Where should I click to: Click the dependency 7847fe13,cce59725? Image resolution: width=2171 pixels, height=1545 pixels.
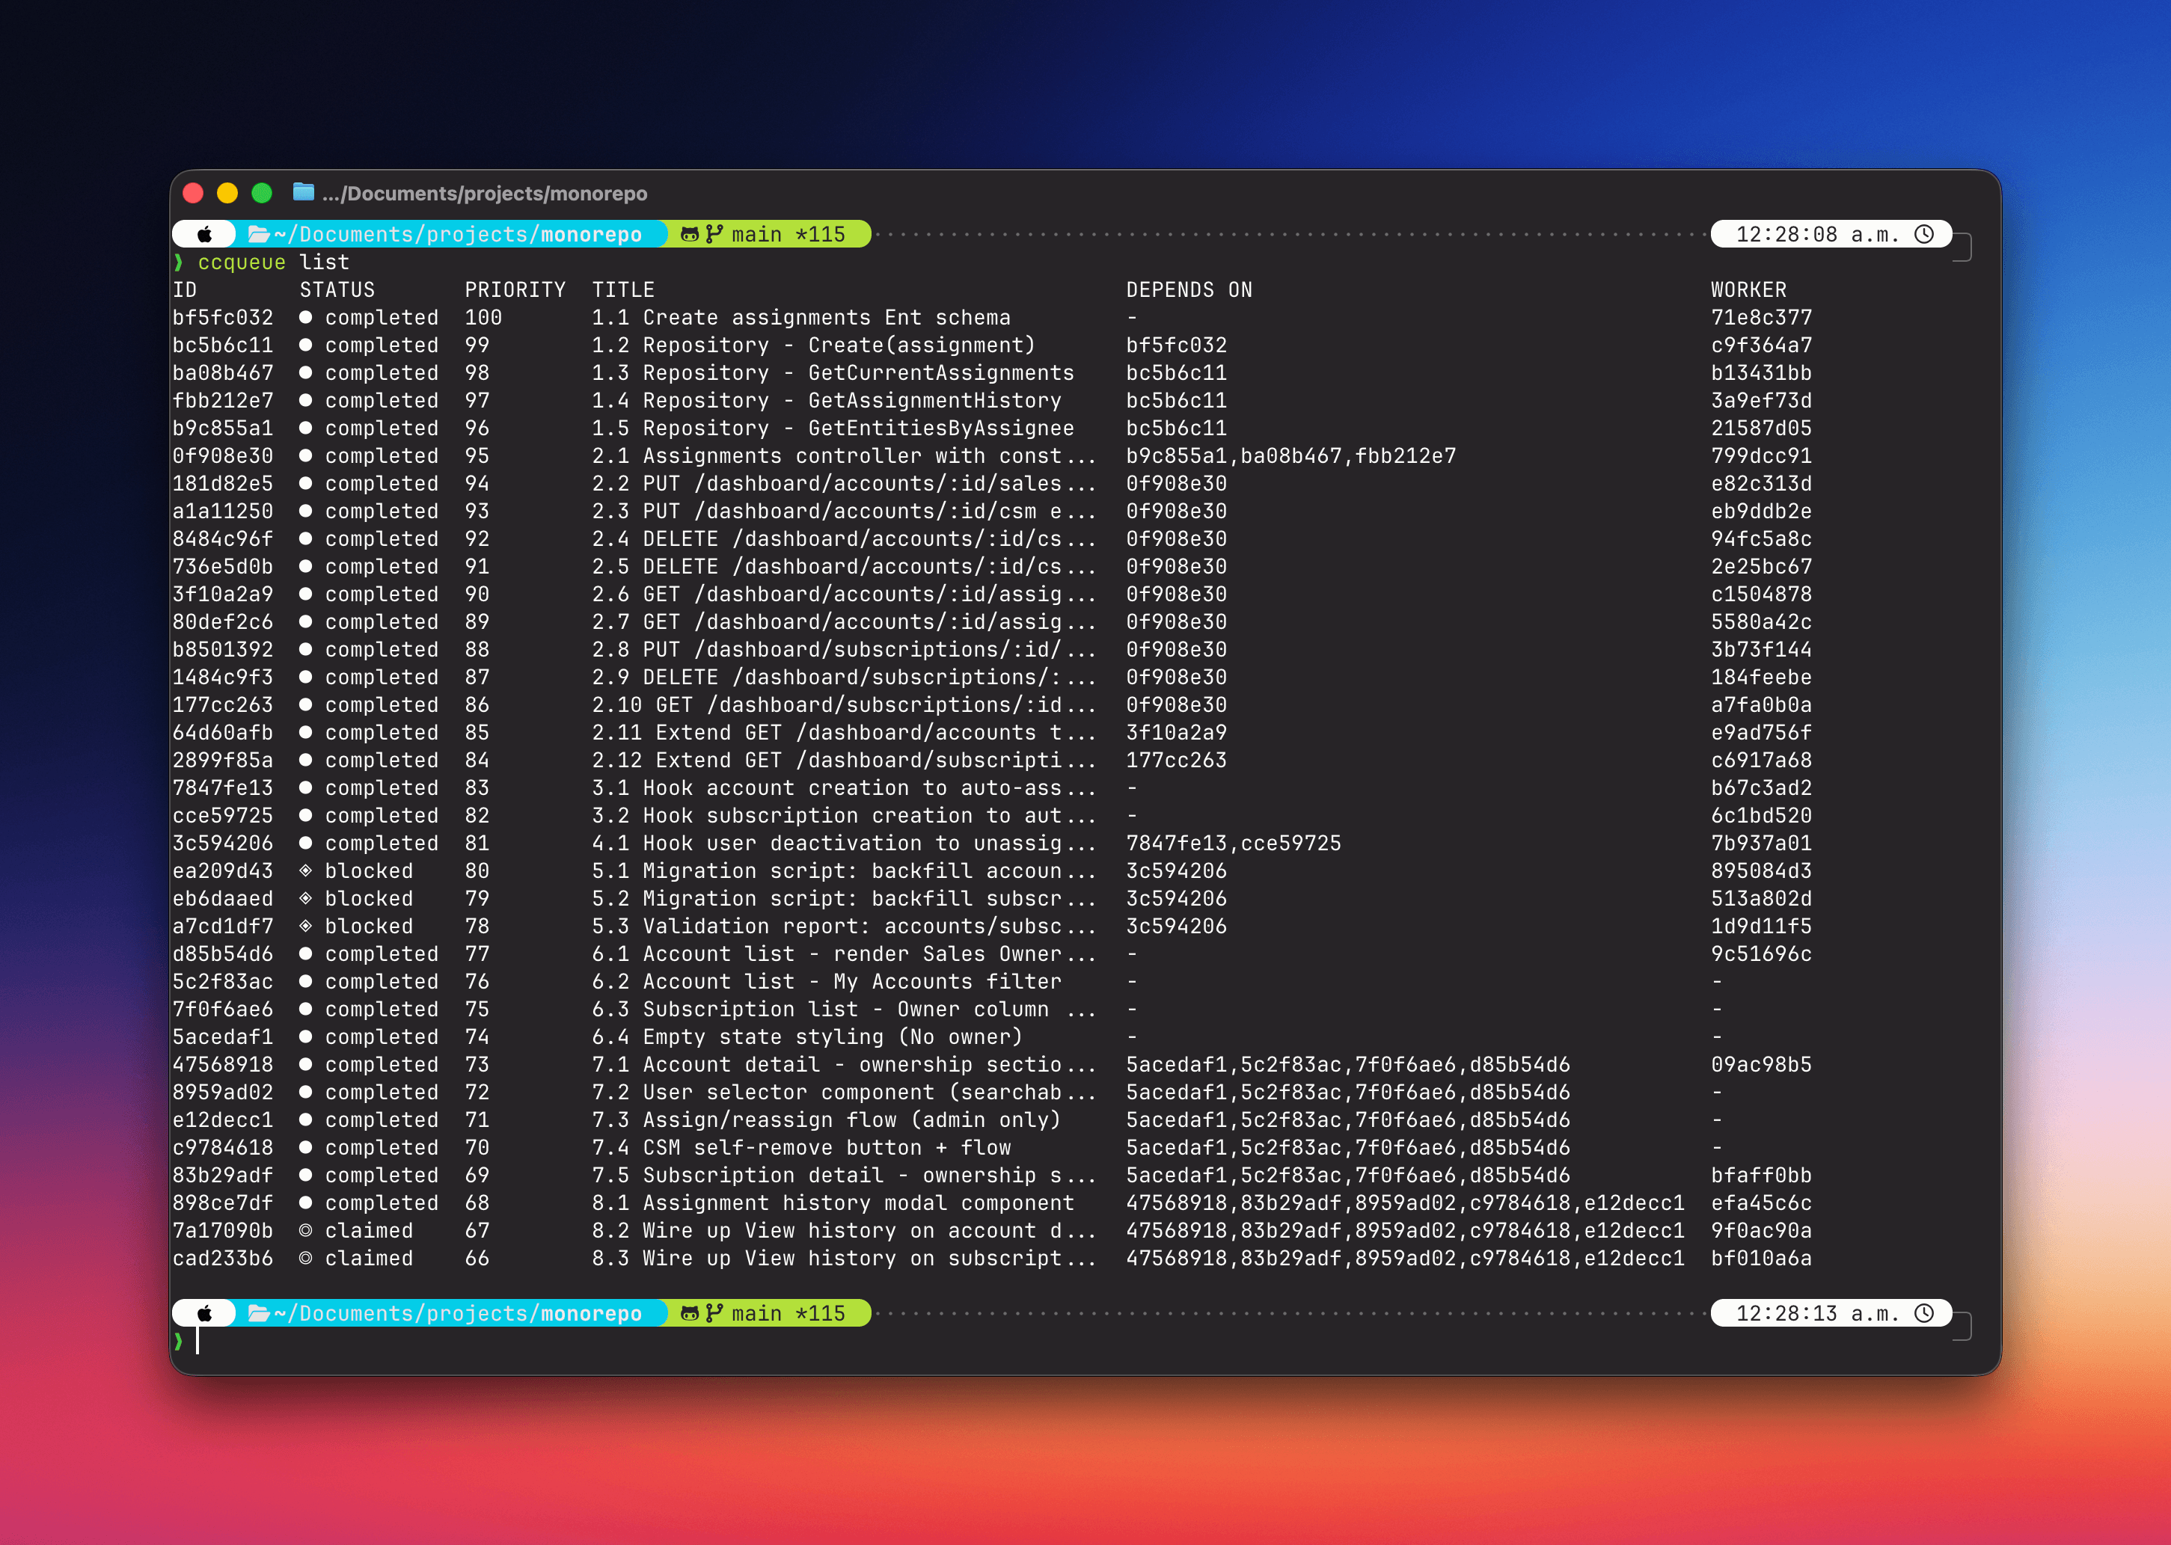pos(1234,843)
